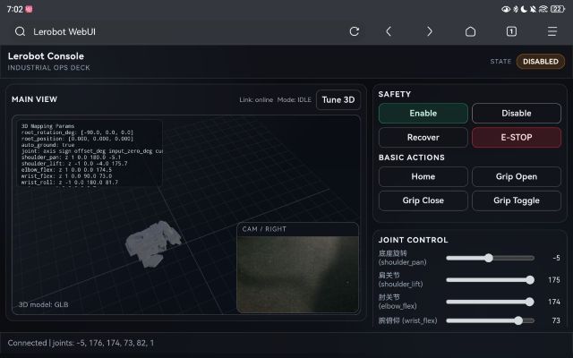Send the arm Home

pyautogui.click(x=423, y=177)
